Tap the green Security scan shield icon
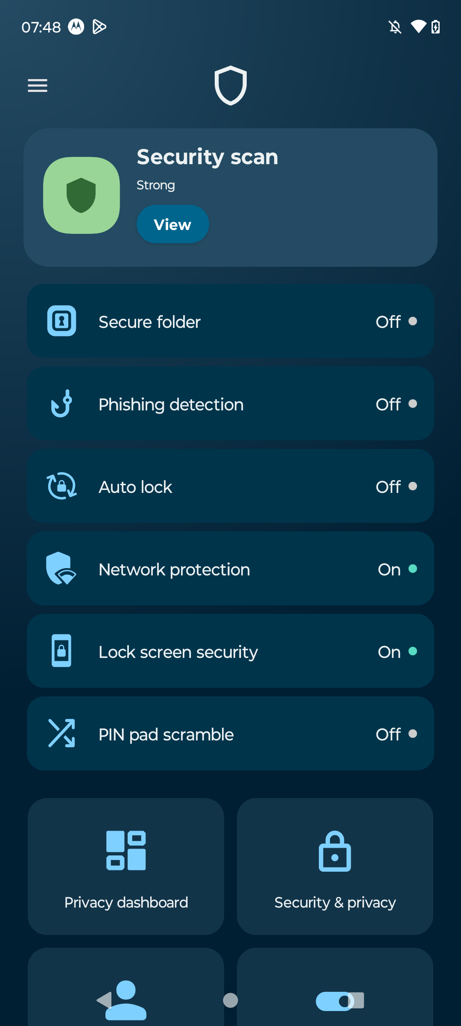Image resolution: width=461 pixels, height=1026 pixels. (x=82, y=195)
